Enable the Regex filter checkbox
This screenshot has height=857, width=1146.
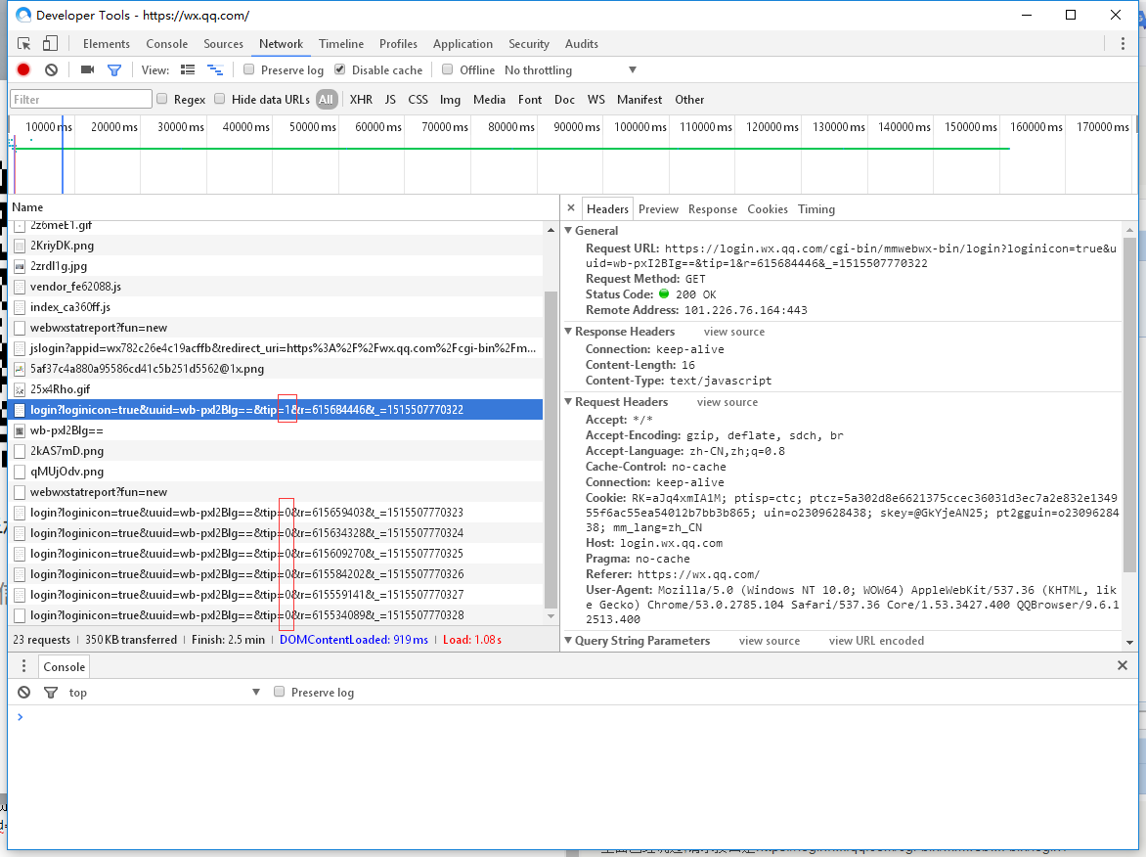coord(162,99)
